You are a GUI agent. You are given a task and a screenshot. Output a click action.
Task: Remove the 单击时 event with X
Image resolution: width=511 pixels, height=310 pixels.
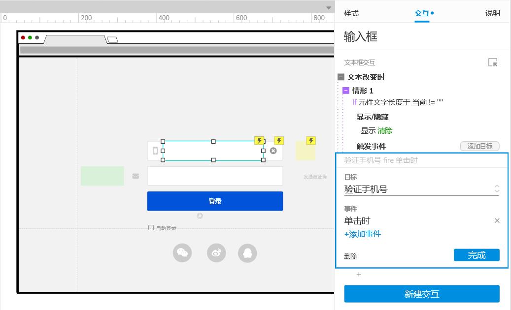tap(497, 220)
